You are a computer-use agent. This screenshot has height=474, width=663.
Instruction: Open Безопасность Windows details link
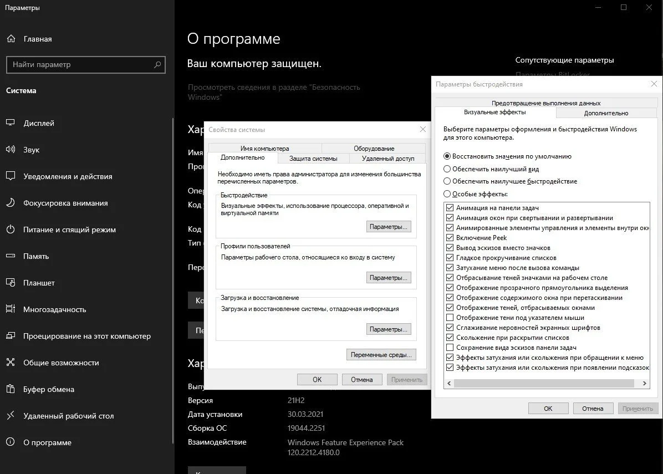coord(274,92)
